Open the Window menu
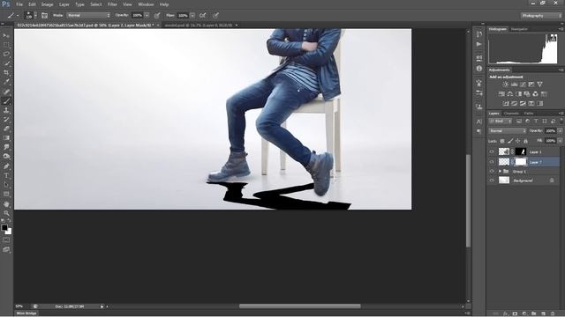 coord(146,4)
